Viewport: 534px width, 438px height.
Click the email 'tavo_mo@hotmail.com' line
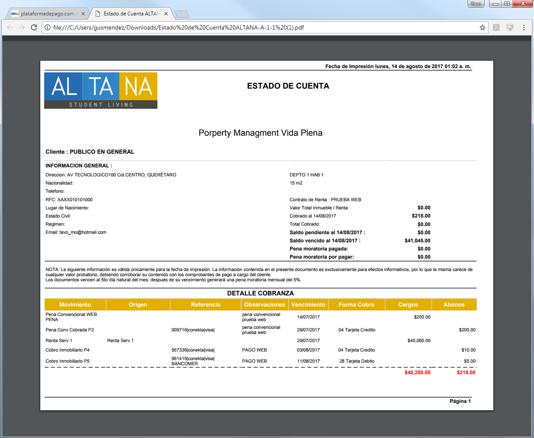(76, 232)
